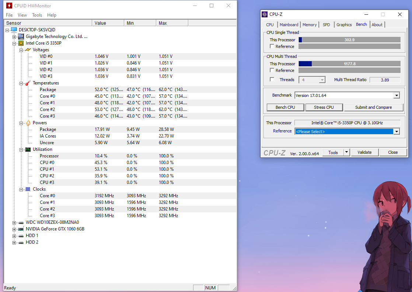Switch to the Memory tab in CPU-Z
The image size is (412, 292).
pos(309,25)
